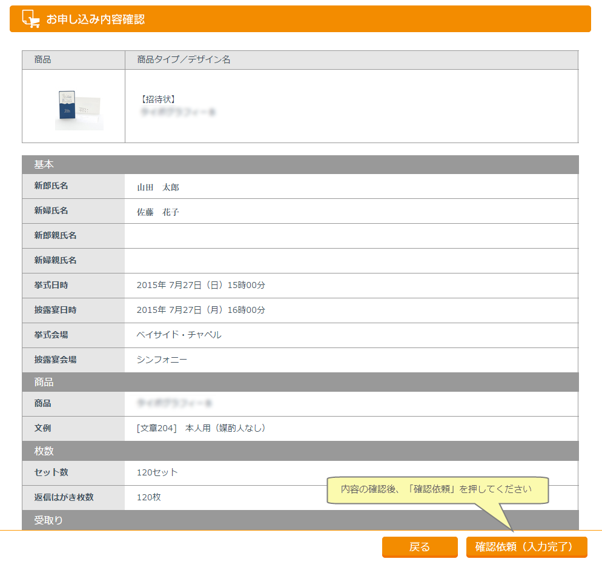This screenshot has width=602, height=567.
Task: Click the お申し込み内容確認 page title
Action: pos(96,19)
